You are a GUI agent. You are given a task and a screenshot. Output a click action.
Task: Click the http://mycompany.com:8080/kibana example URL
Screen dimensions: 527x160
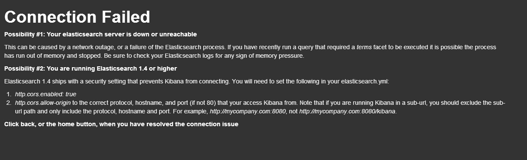348,112
